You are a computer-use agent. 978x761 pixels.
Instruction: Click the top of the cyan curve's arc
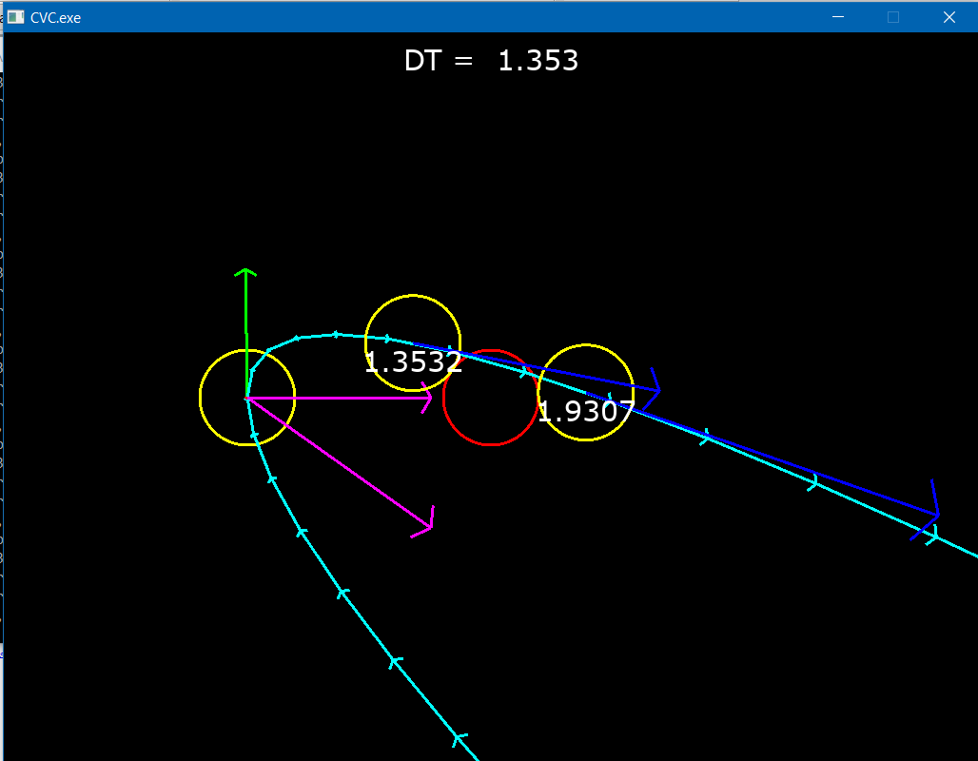(335, 334)
